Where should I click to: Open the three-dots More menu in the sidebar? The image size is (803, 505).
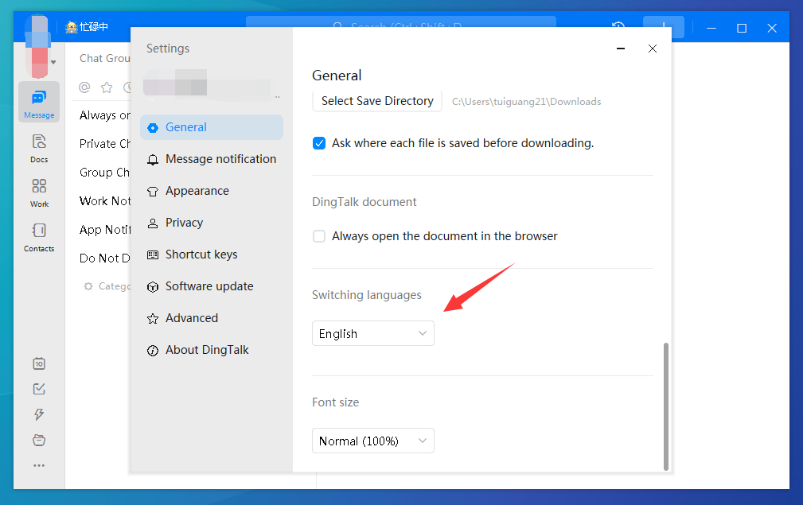point(39,465)
